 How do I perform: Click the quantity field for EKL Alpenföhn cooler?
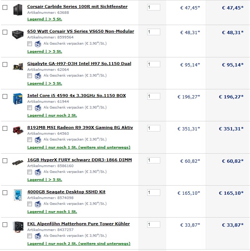point(153,224)
